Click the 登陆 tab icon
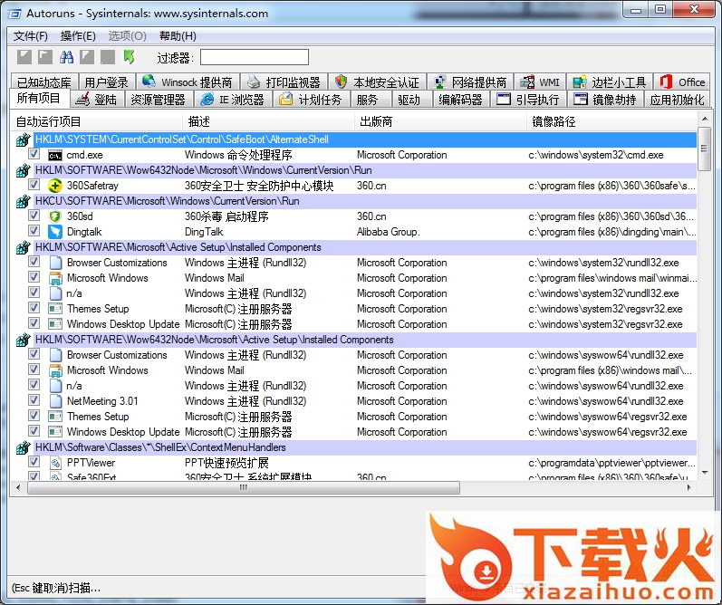This screenshot has width=722, height=605. click(x=82, y=99)
